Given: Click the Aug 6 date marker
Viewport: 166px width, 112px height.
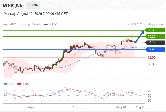Looking at the screenshot, I should (31, 107).
